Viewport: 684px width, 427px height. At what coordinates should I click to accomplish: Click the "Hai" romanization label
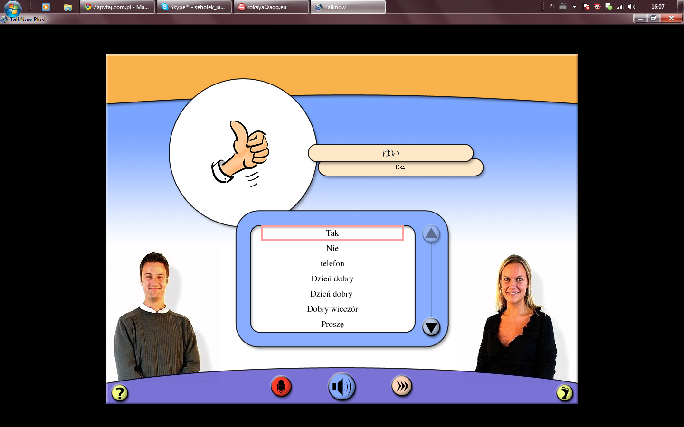pos(400,167)
